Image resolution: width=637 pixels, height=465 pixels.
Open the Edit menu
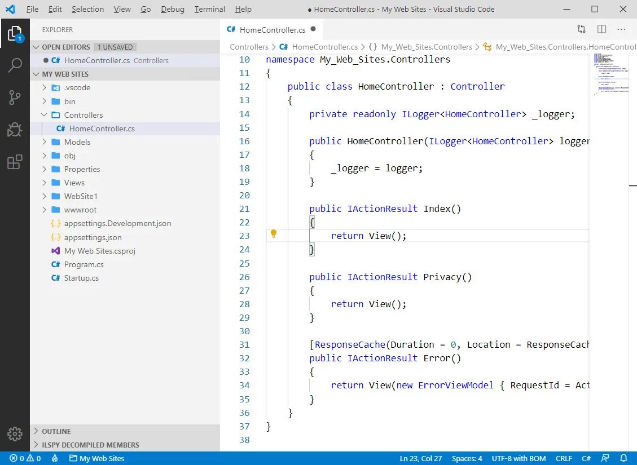(x=55, y=9)
